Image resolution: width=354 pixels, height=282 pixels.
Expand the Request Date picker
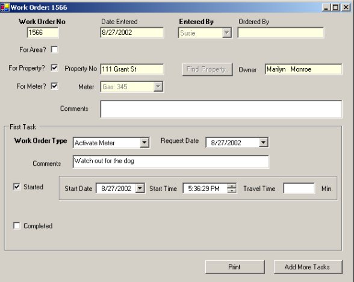coord(263,143)
